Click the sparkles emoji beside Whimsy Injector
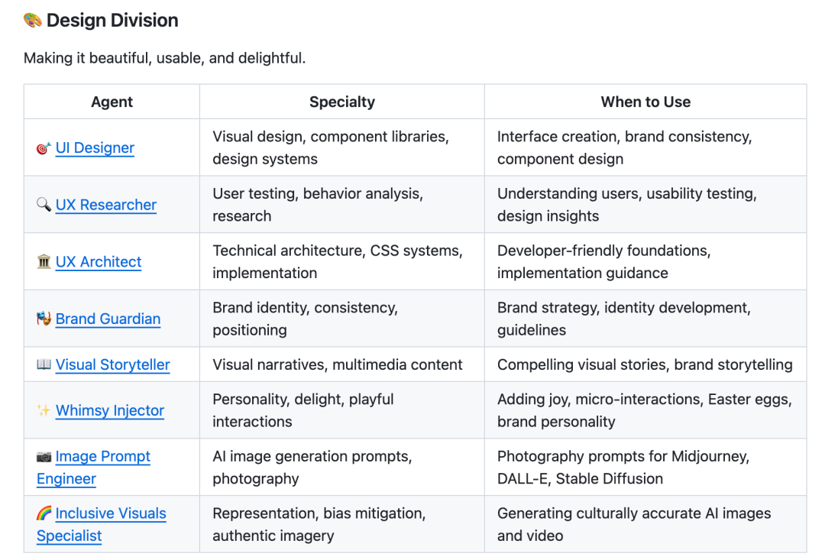This screenshot has width=825, height=560. click(44, 411)
